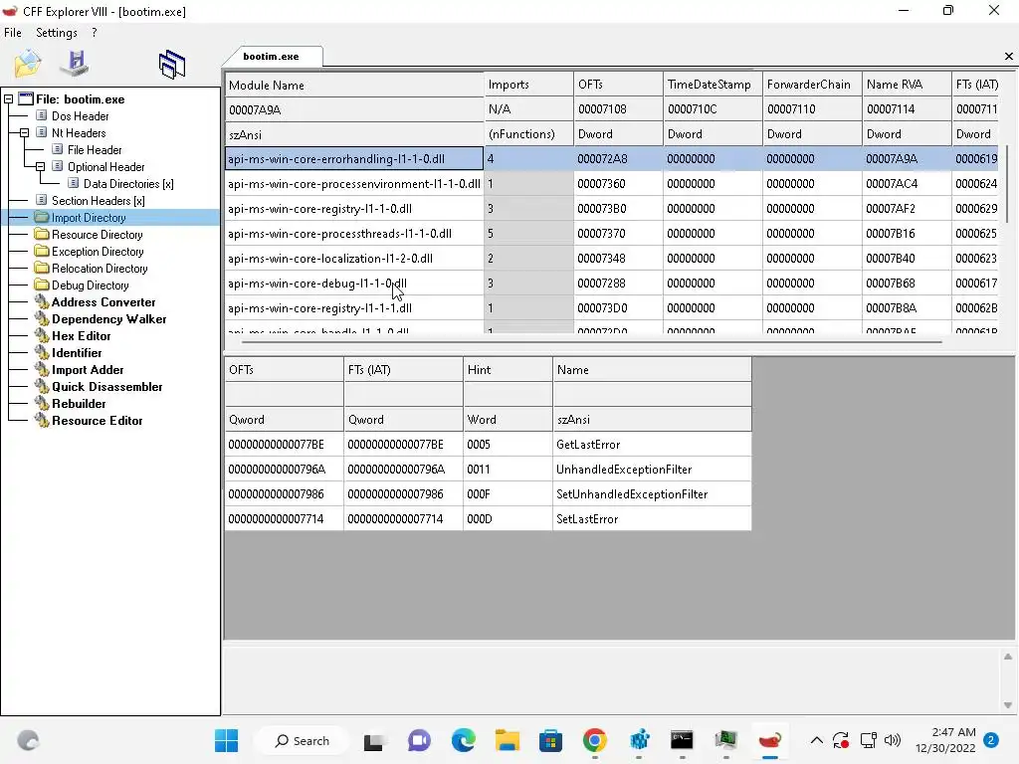Click the Save toolbar icon
The image size is (1019, 764).
pos(75,63)
